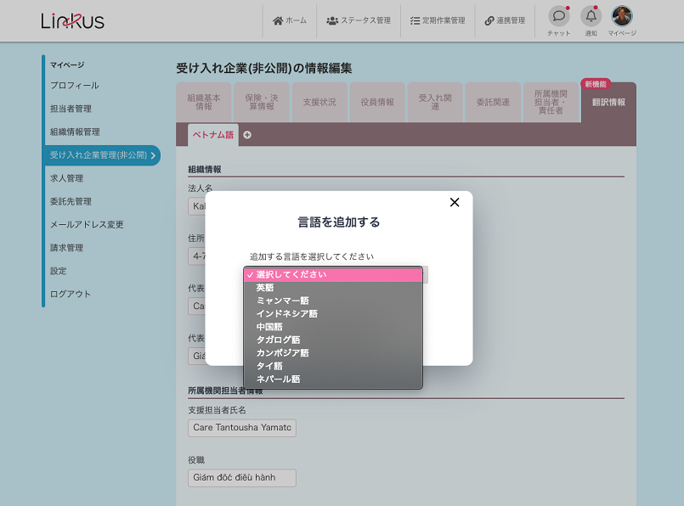Screen dimensions: 684x506
Task: Select ネパール語 from the language list
Action: 278,379
